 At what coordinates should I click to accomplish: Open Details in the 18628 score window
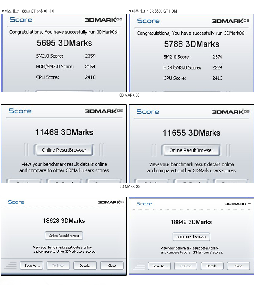click(85, 266)
